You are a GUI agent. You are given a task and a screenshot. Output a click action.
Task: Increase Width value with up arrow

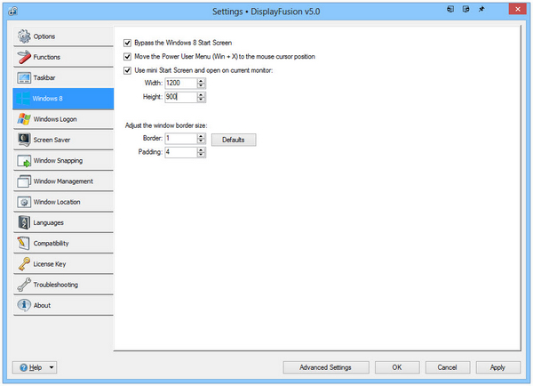[201, 81]
